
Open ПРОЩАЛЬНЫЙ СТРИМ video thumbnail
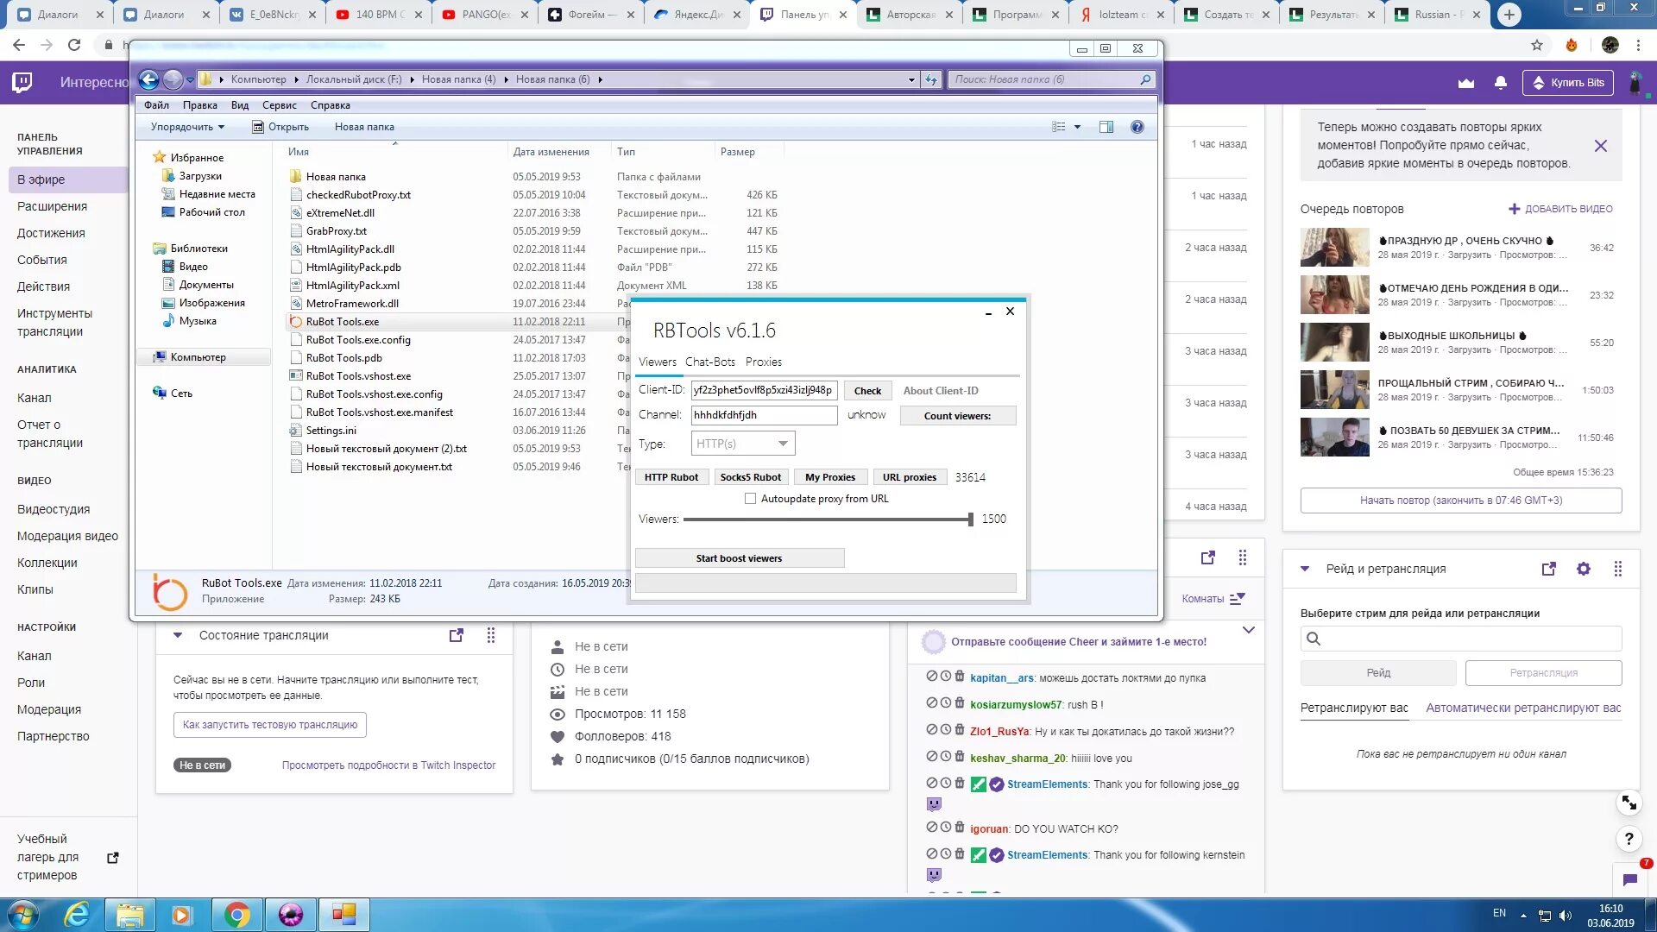[x=1334, y=390]
